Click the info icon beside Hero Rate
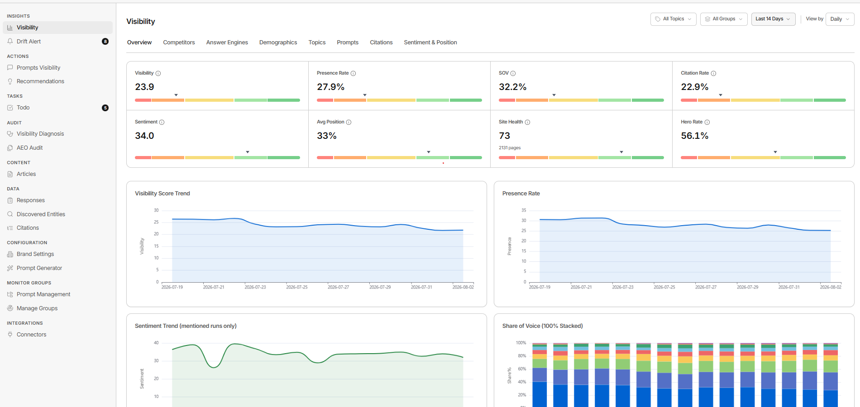Screen dimensions: 860x407 click(x=707, y=122)
